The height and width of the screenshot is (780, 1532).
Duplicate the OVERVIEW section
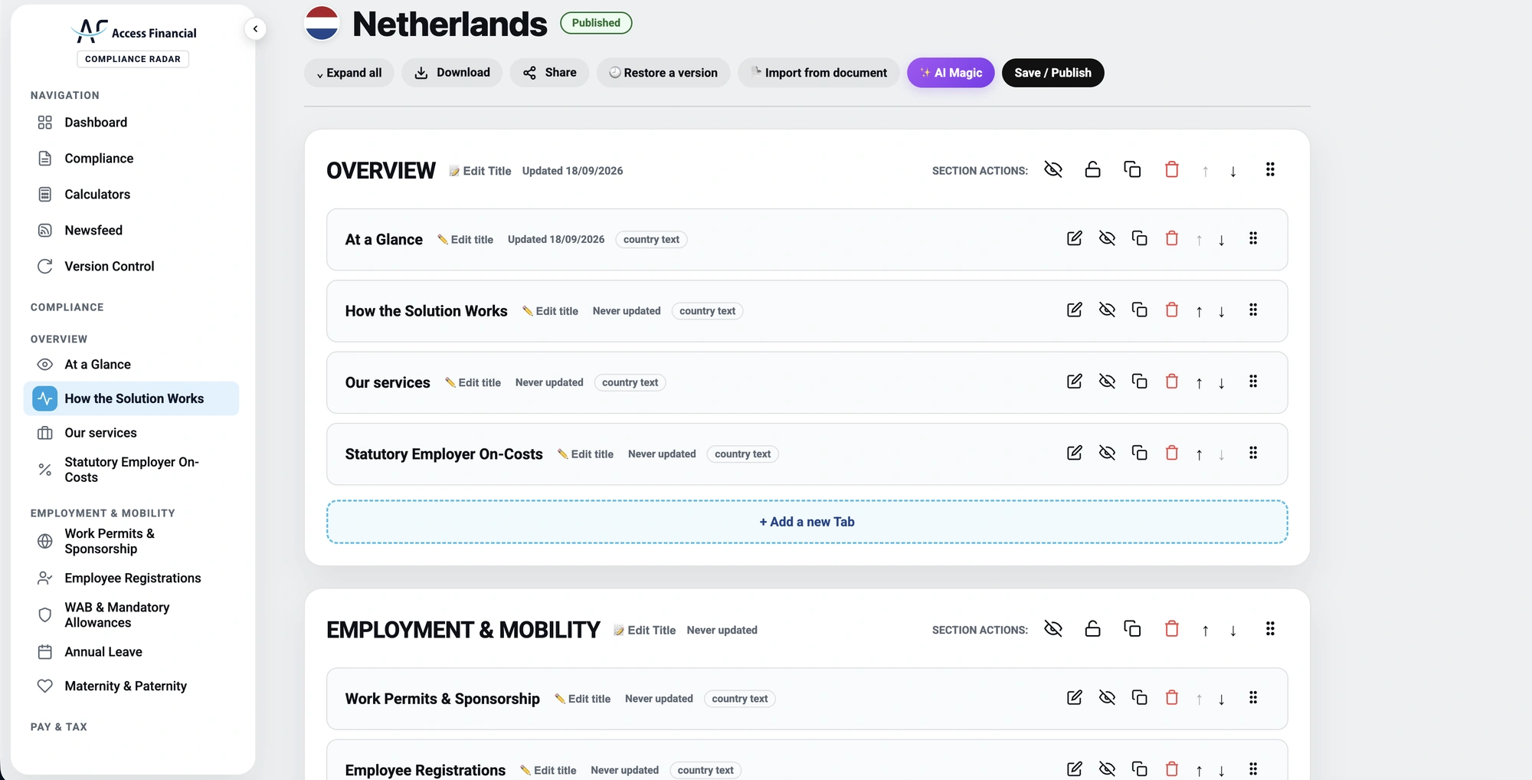(1132, 169)
